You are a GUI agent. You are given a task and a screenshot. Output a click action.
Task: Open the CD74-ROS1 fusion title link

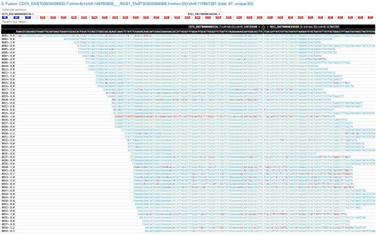(127, 4)
